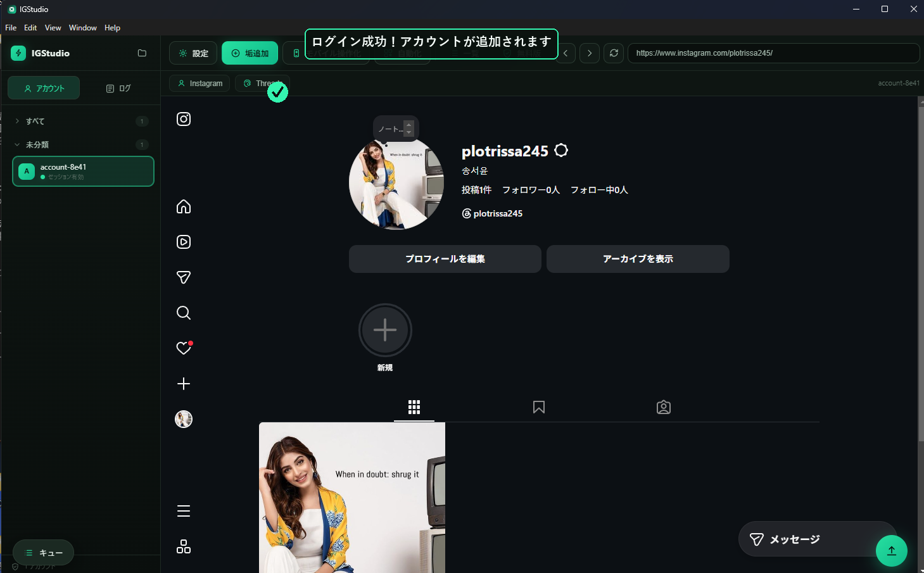This screenshot has width=924, height=573.
Task: Open the Reels icon in sidebar
Action: [184, 242]
